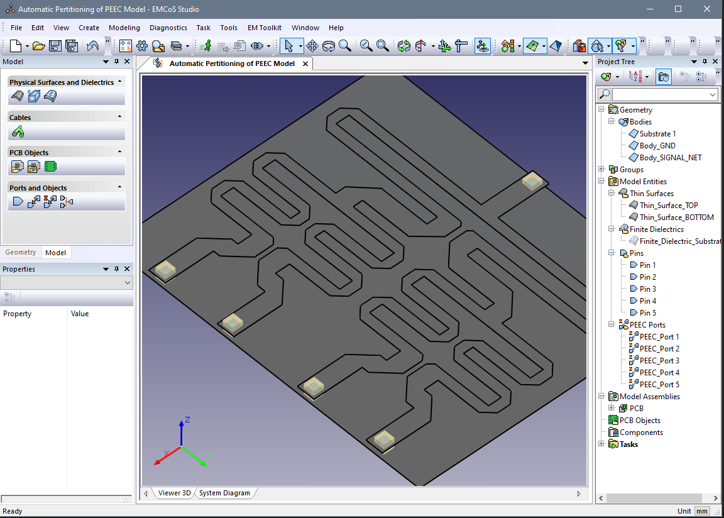Image resolution: width=724 pixels, height=518 pixels.
Task: Switch to the System Diagram tab
Action: [224, 493]
